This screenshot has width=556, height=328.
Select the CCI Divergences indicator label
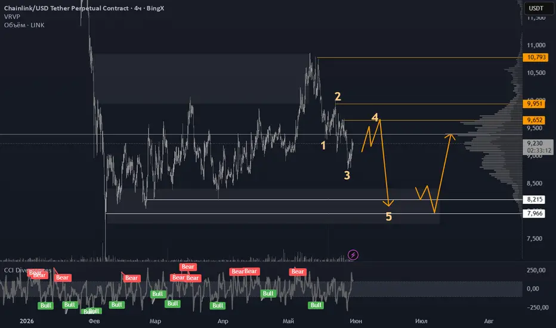27,270
